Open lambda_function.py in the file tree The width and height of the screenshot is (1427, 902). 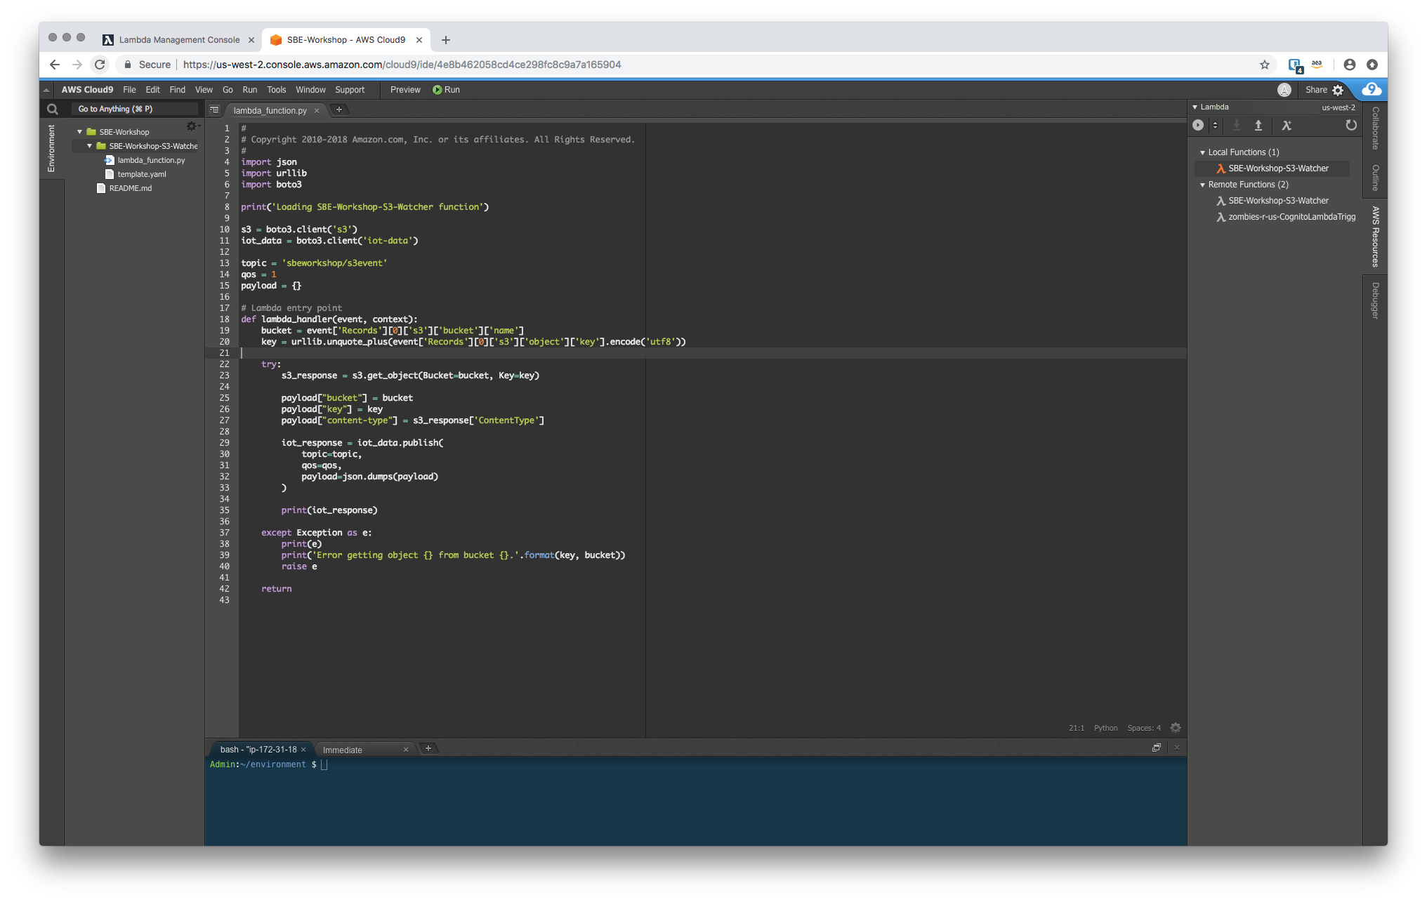pyautogui.click(x=150, y=160)
